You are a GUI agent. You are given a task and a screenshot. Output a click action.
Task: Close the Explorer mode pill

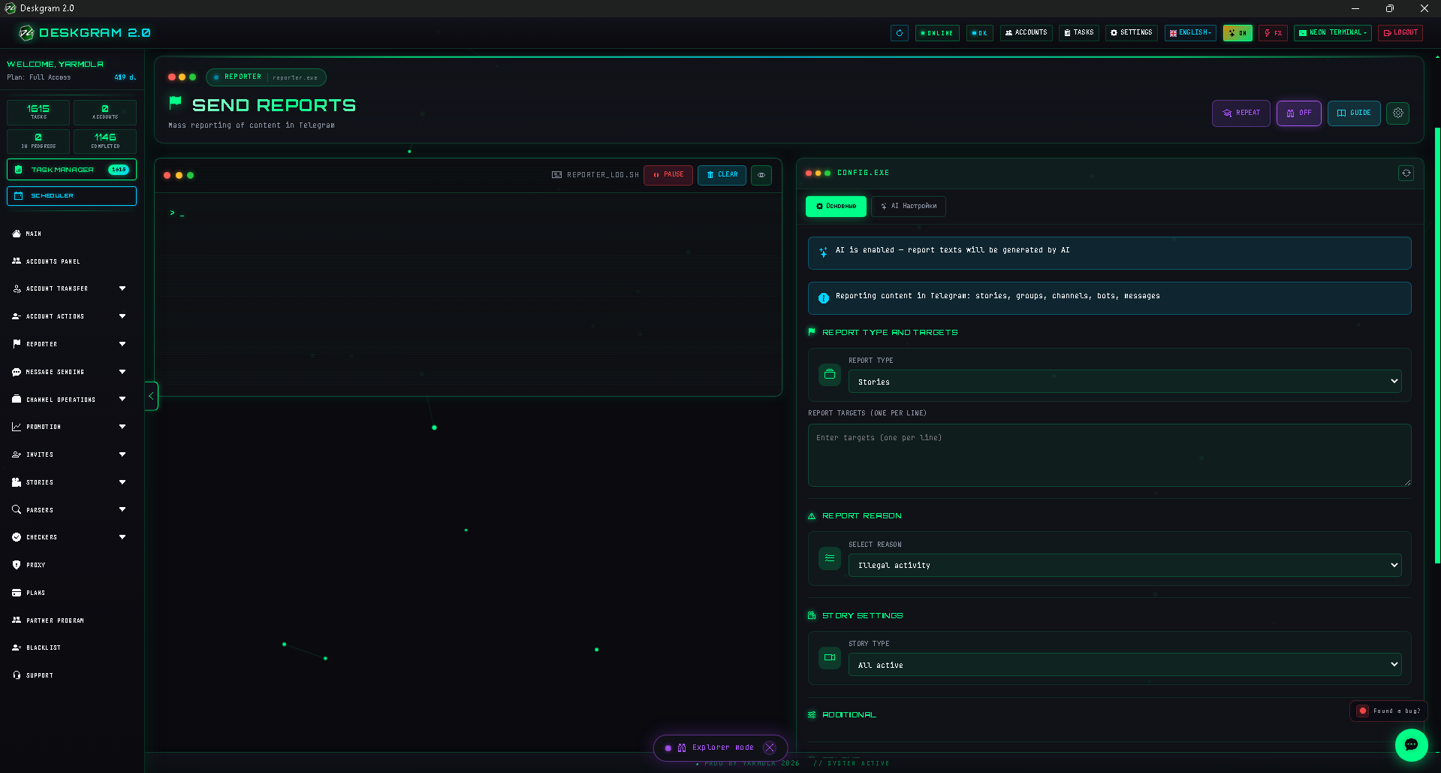[x=770, y=747]
